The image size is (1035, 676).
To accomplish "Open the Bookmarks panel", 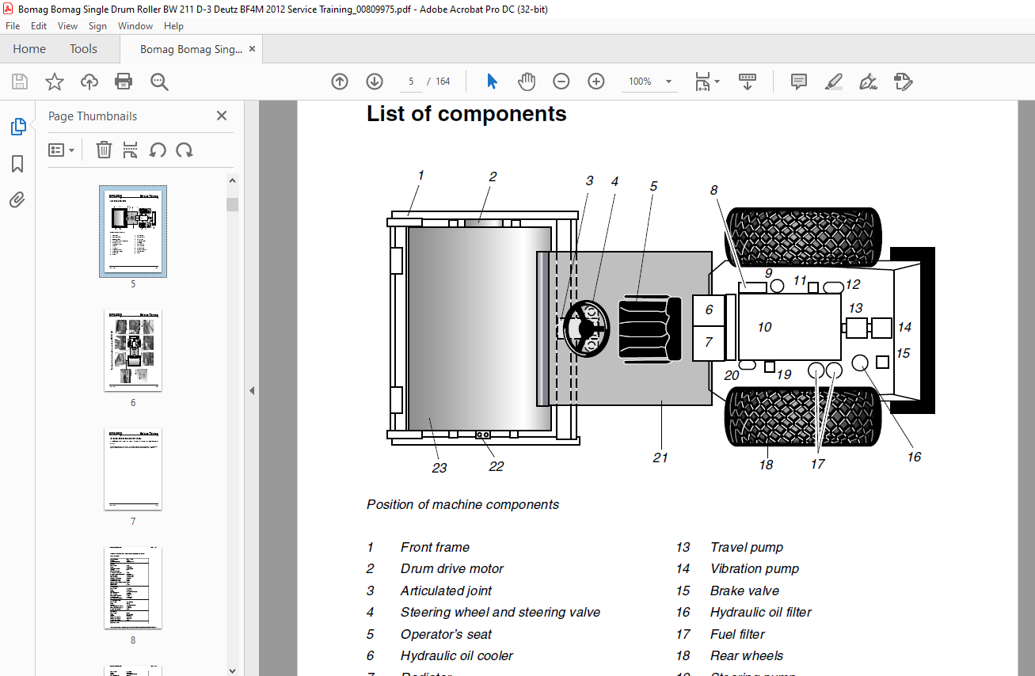I will pyautogui.click(x=17, y=164).
